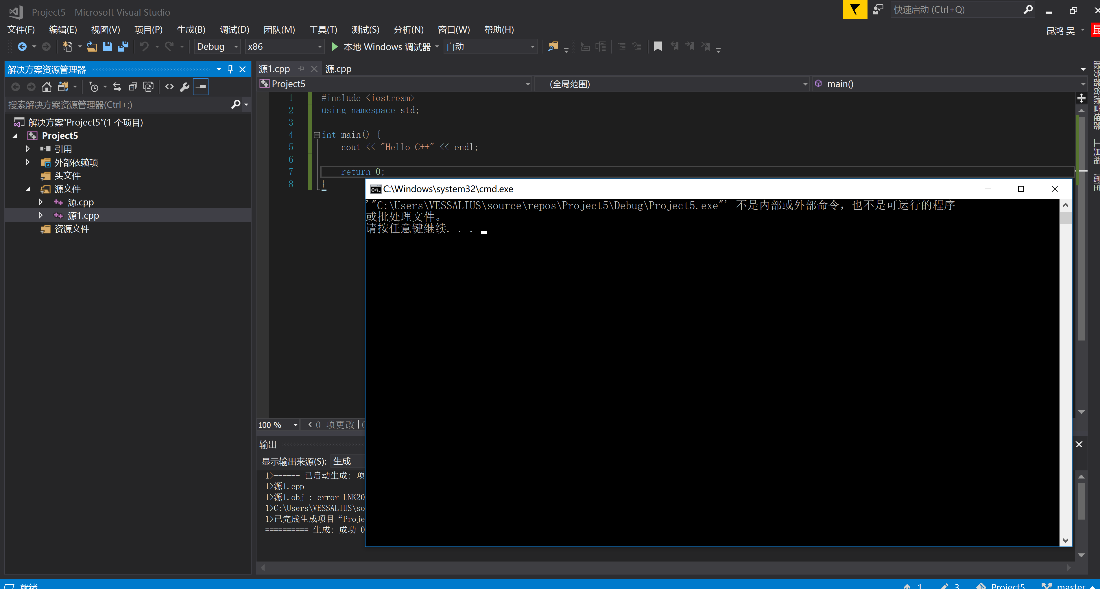Click the search magnifier in Solution Explorer search
Image resolution: width=1100 pixels, height=589 pixels.
tap(236, 105)
